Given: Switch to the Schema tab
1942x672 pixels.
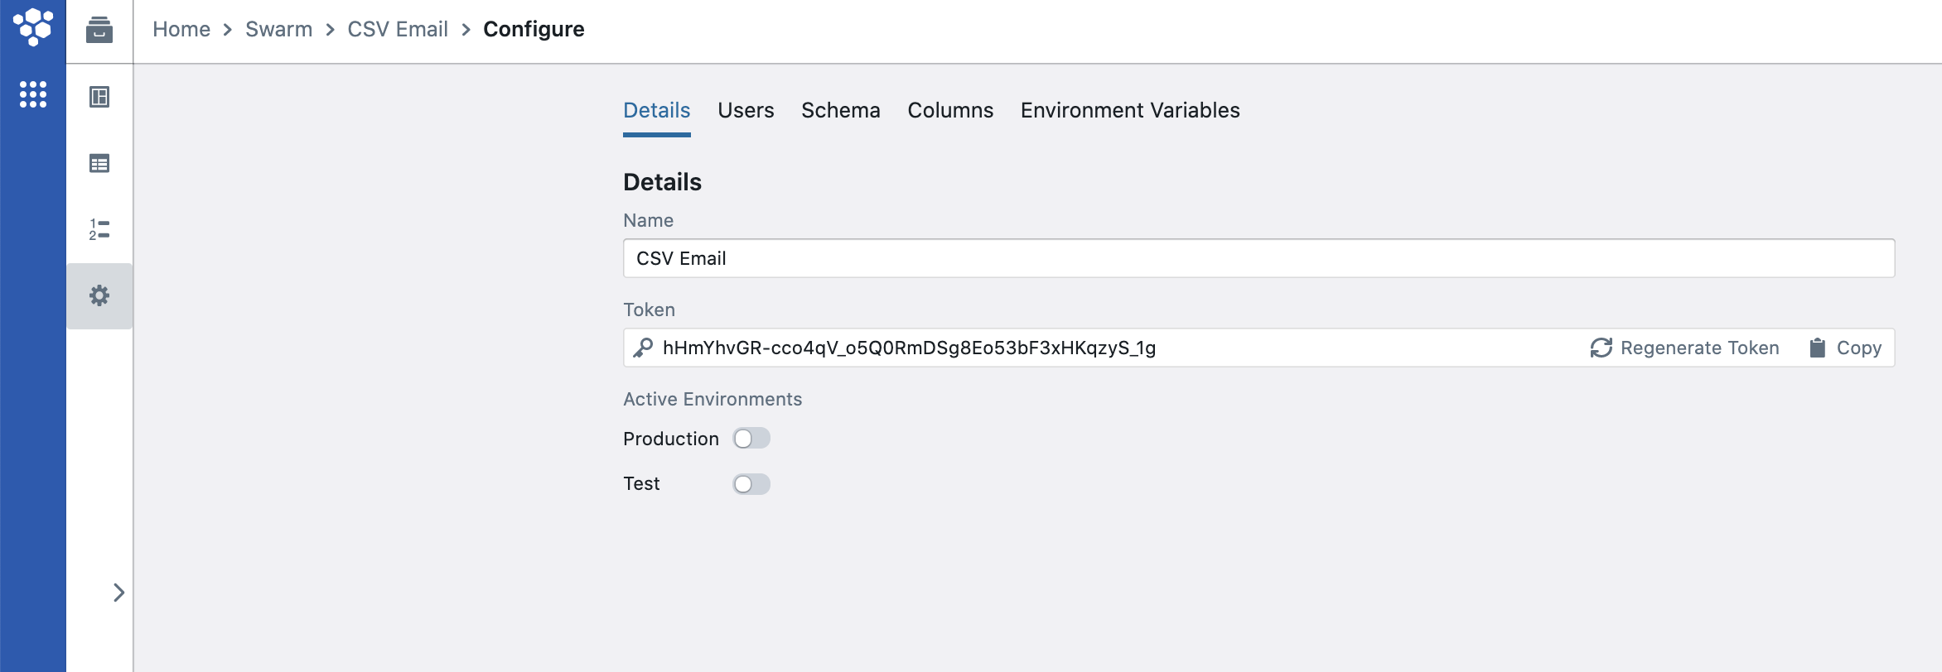Looking at the screenshot, I should pos(840,110).
